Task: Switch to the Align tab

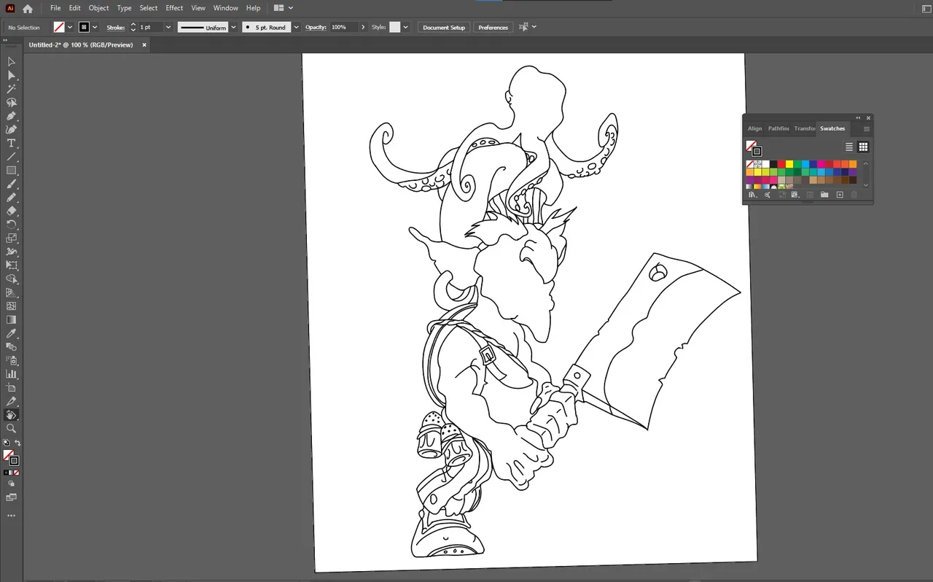Action: 754,128
